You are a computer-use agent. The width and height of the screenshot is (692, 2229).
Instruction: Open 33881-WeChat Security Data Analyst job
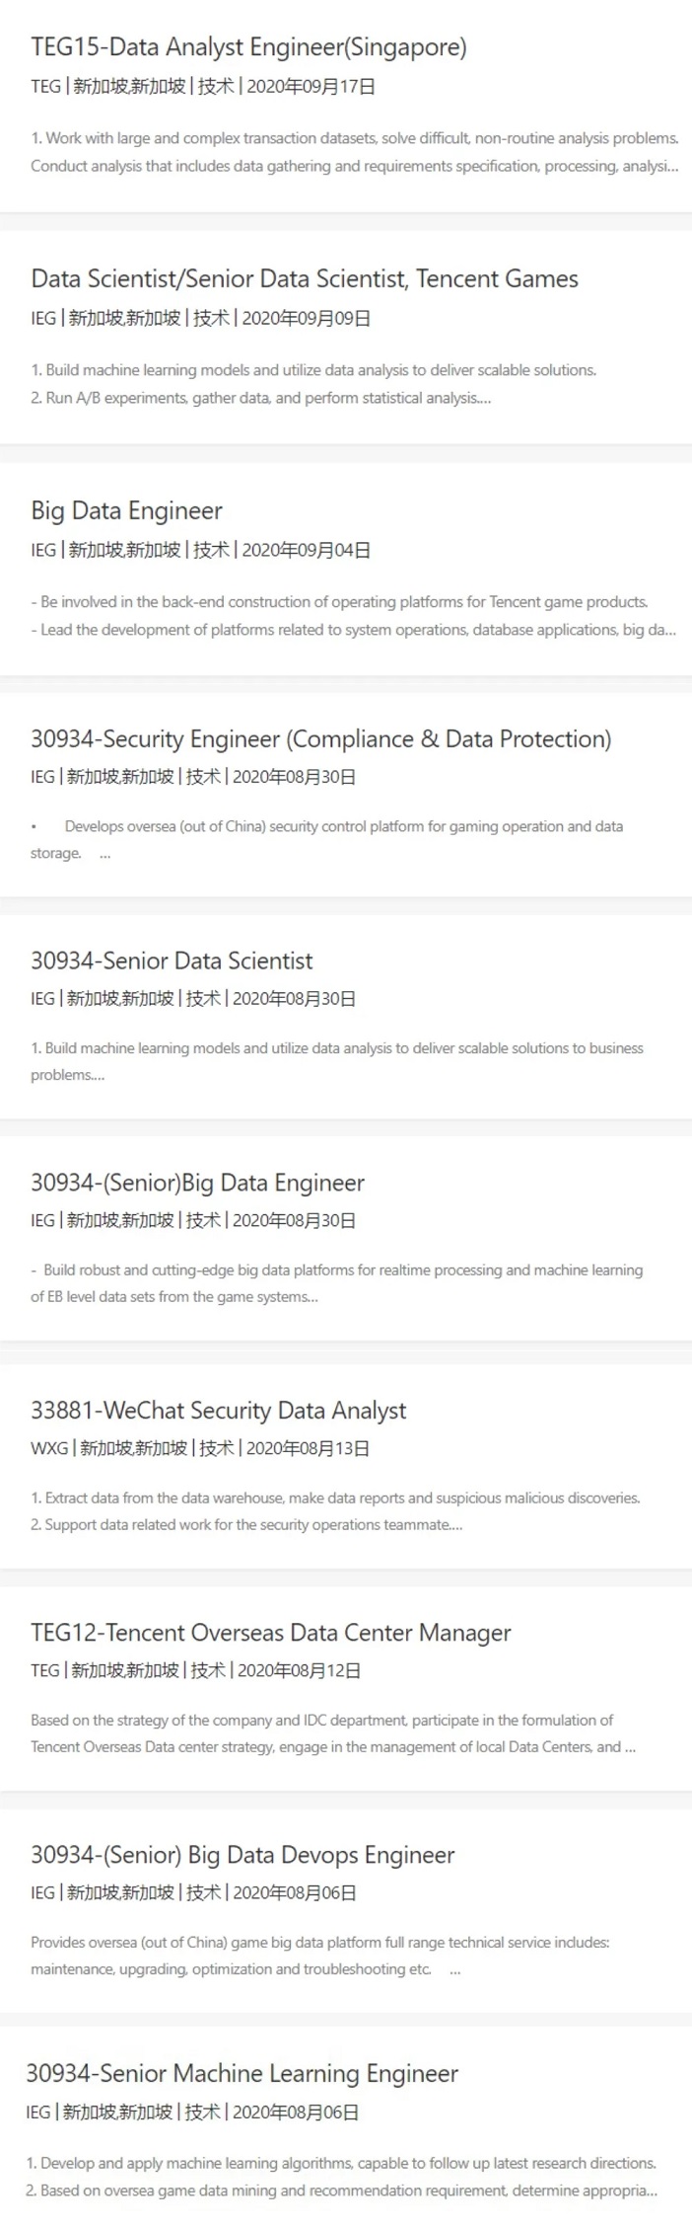click(218, 1411)
